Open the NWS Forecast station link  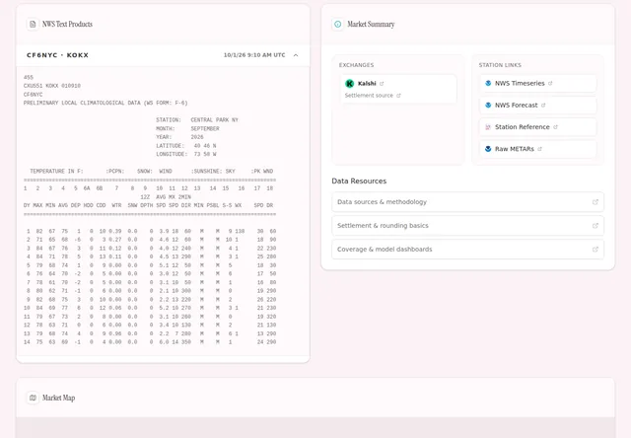[537, 106]
